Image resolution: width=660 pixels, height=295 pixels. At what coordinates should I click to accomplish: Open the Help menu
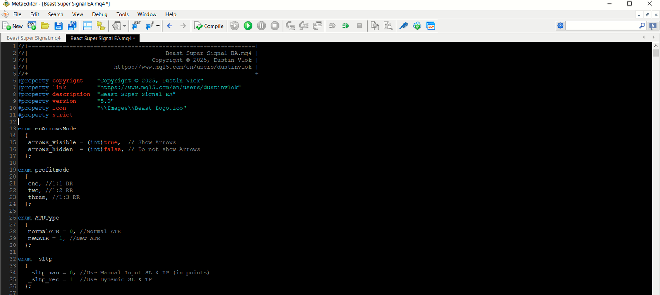click(171, 14)
